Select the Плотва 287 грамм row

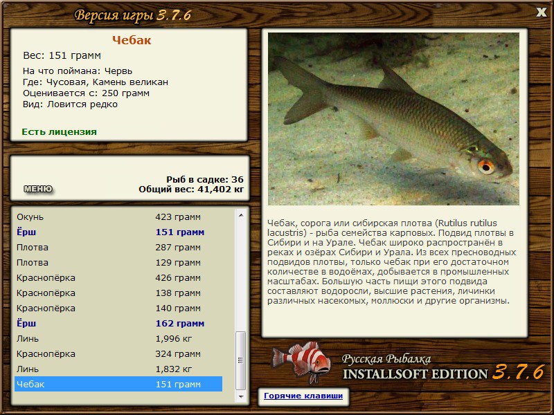point(118,247)
